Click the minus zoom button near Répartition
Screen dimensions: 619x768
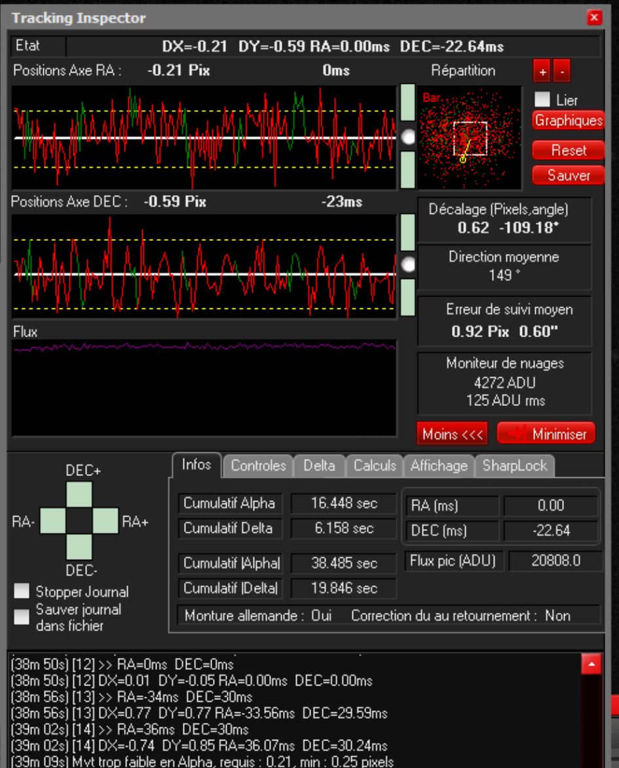click(x=560, y=71)
